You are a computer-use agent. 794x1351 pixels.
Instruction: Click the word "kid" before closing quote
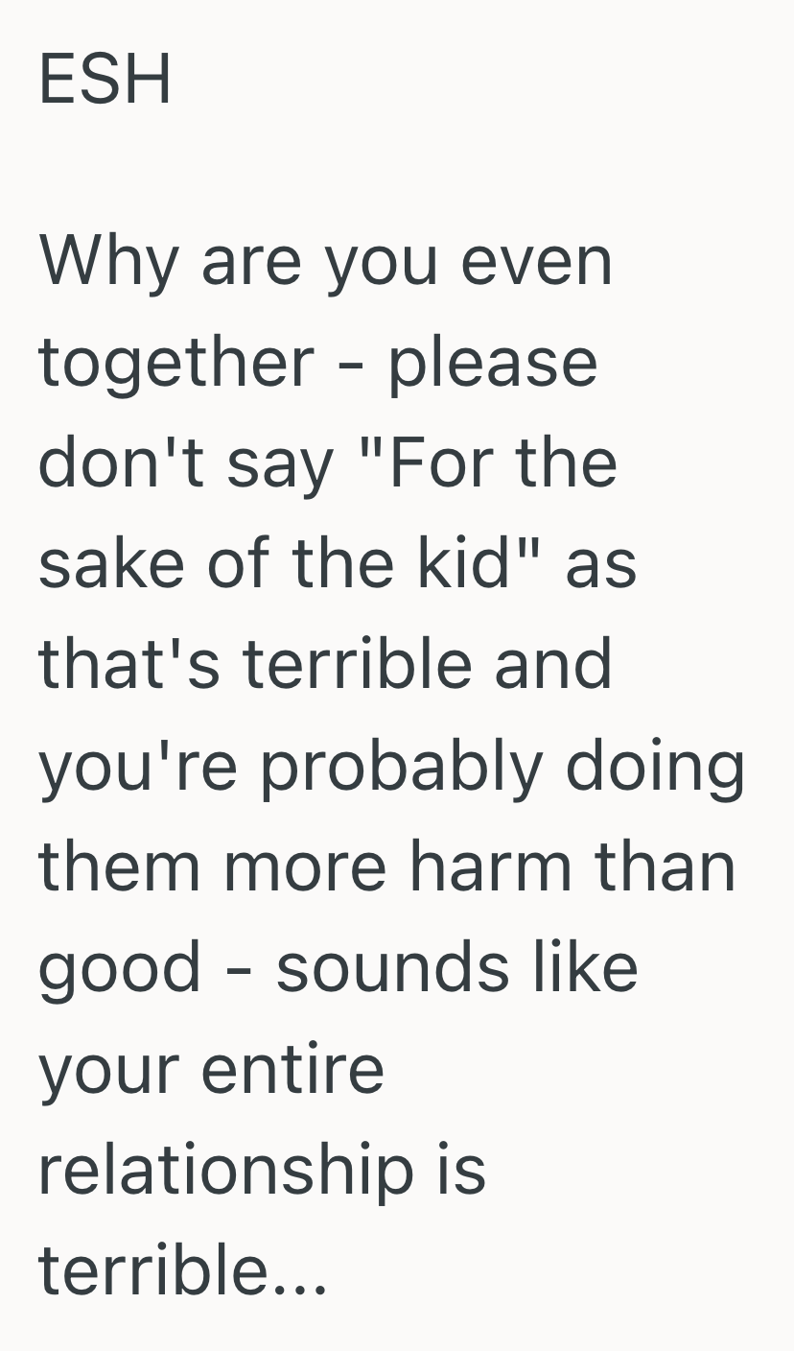click(x=477, y=564)
